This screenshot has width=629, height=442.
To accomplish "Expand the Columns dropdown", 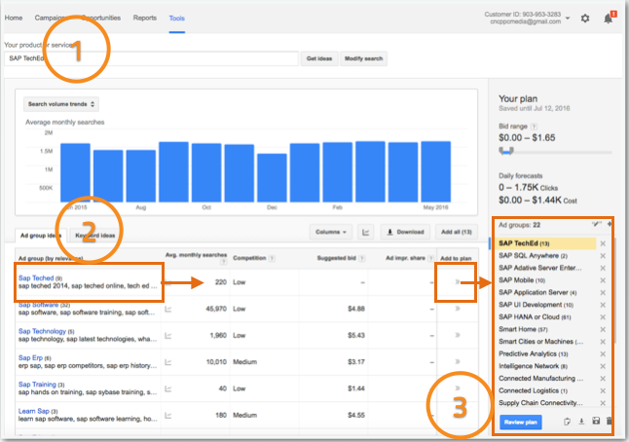I will point(331,232).
